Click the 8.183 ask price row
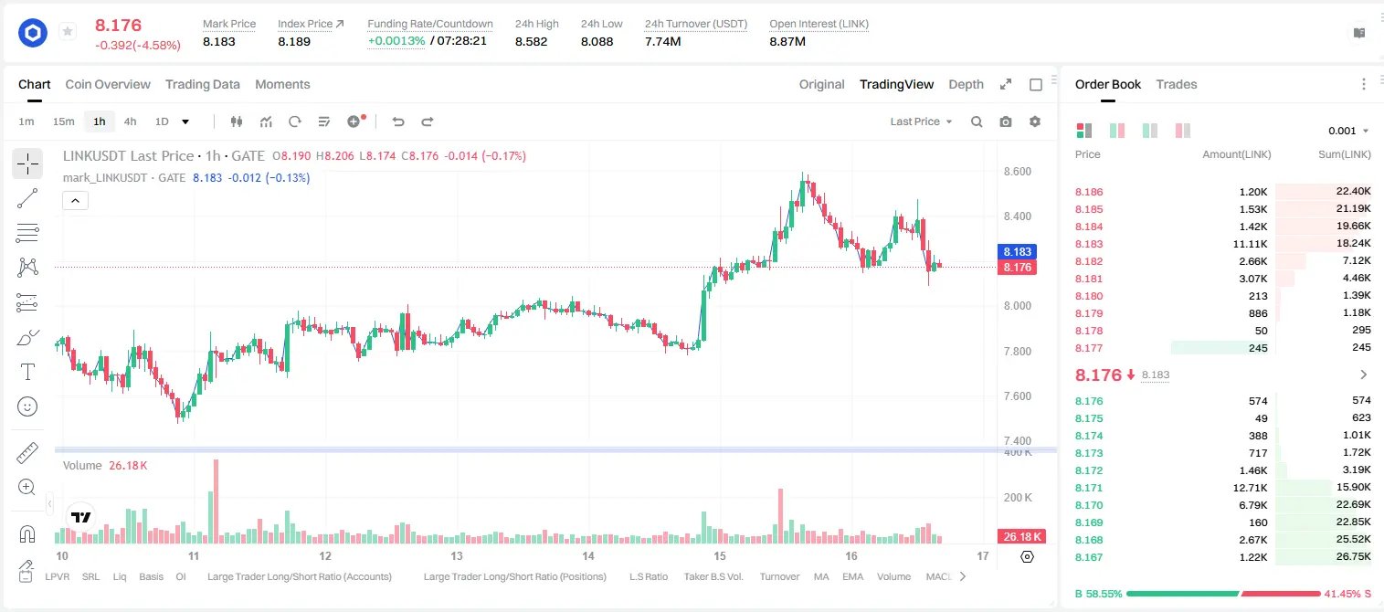The height and width of the screenshot is (612, 1384). [1223, 244]
